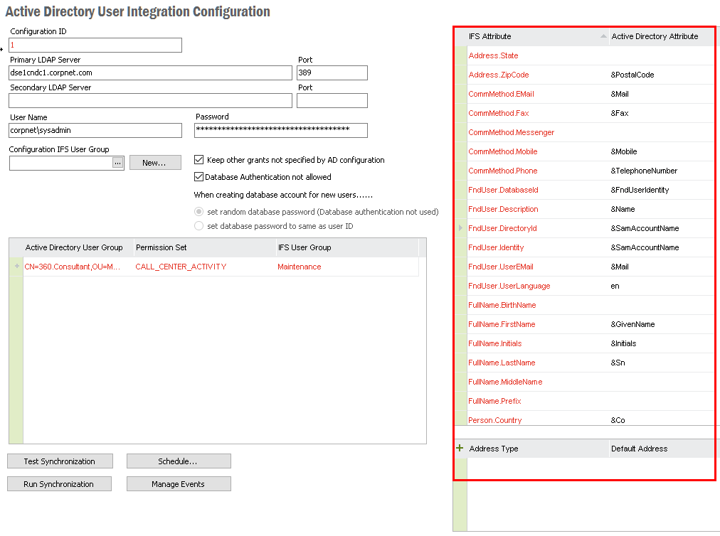Click sort arrow in IFS Attribute column header
The width and height of the screenshot is (720, 536).
(x=602, y=36)
